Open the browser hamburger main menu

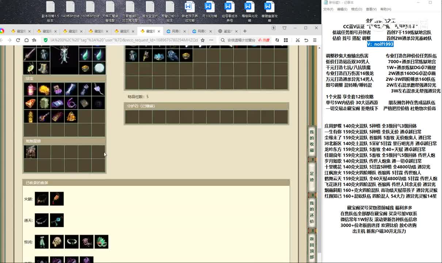[x=315, y=40]
